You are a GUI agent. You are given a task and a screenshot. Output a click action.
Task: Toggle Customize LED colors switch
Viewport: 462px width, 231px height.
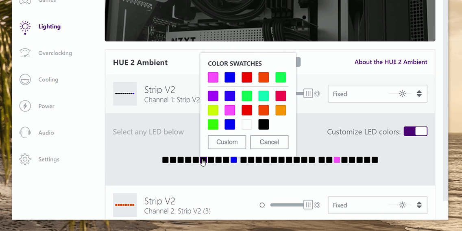point(415,131)
